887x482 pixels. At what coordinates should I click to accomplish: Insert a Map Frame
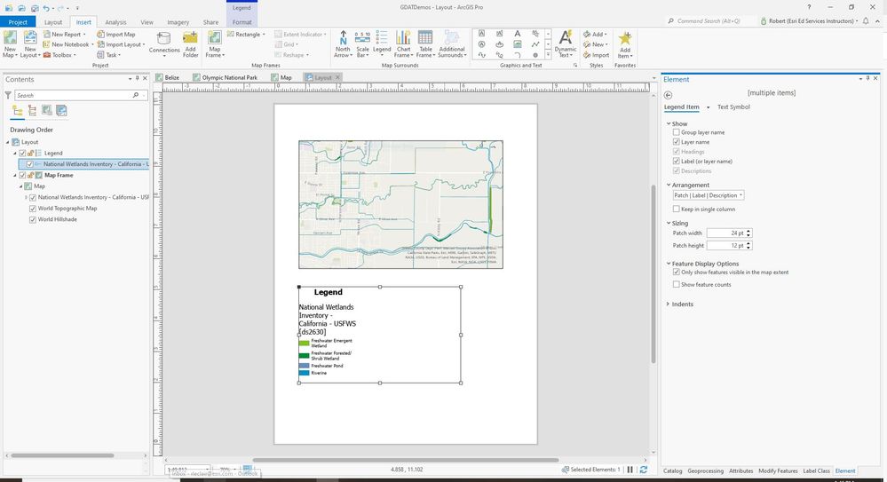tap(214, 38)
